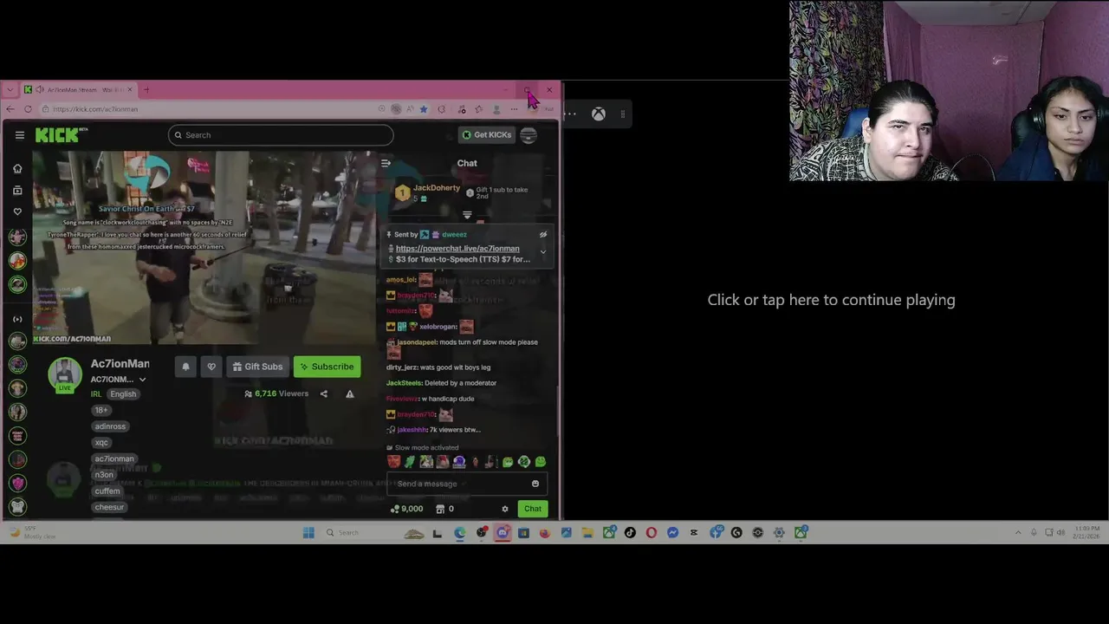Screen dimensions: 1109x624
Task: Select the ac7ionman tag
Action: click(114, 458)
